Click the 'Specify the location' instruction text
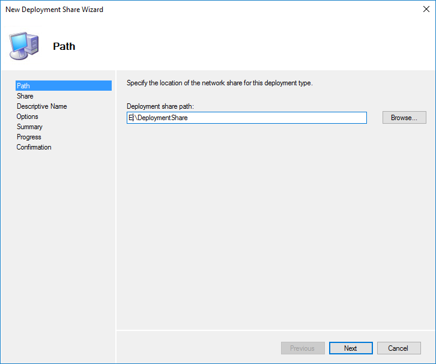This screenshot has height=364, width=436. 219,83
